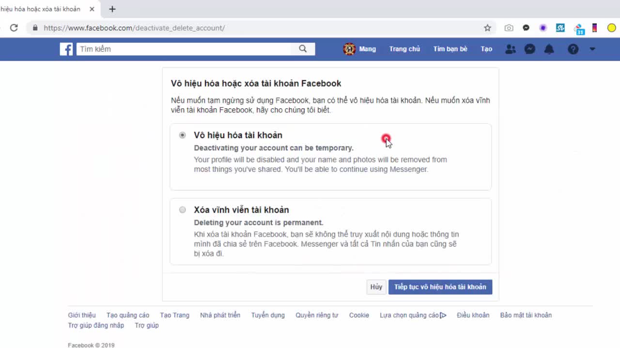The width and height of the screenshot is (620, 348).
Task: Click the Vô hiệu hóa tài khoản heading
Action: click(x=238, y=135)
